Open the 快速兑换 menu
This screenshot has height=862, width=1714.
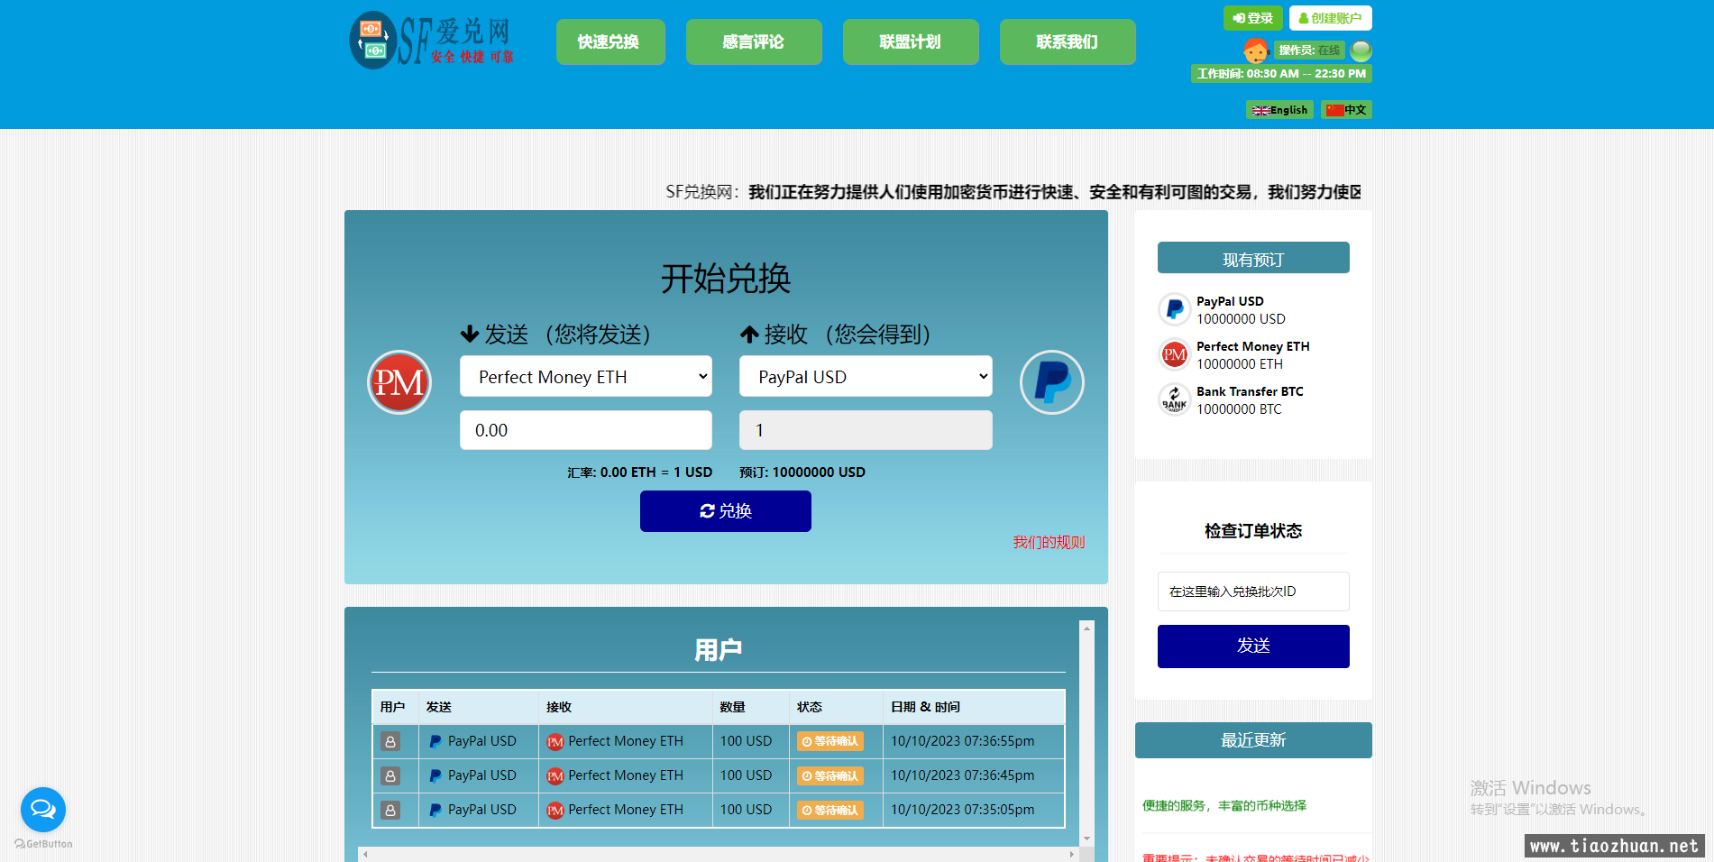(x=610, y=41)
